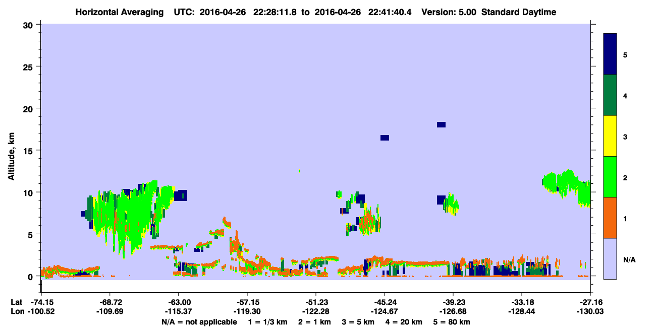656x336 pixels.
Task: Click the '3 = 5 km' legend entry
Action: click(x=359, y=322)
